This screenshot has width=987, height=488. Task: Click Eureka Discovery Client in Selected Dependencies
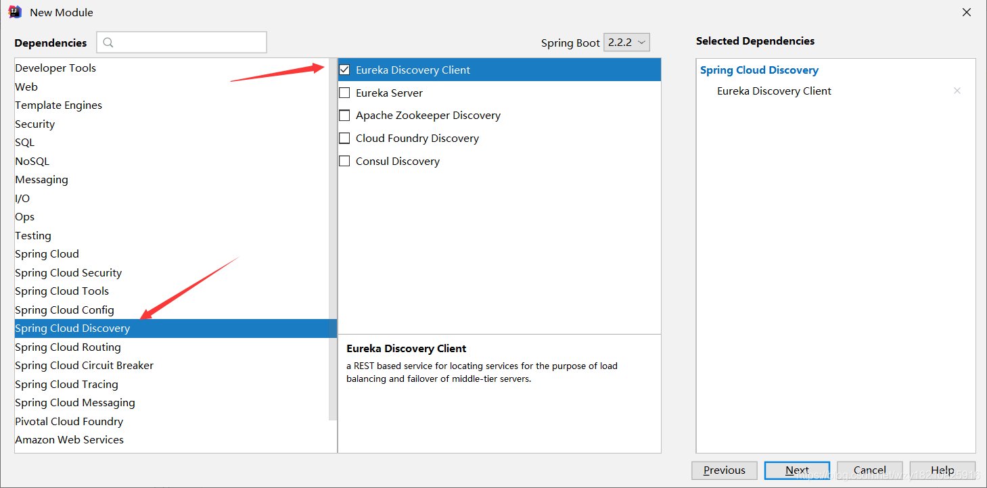[774, 91]
